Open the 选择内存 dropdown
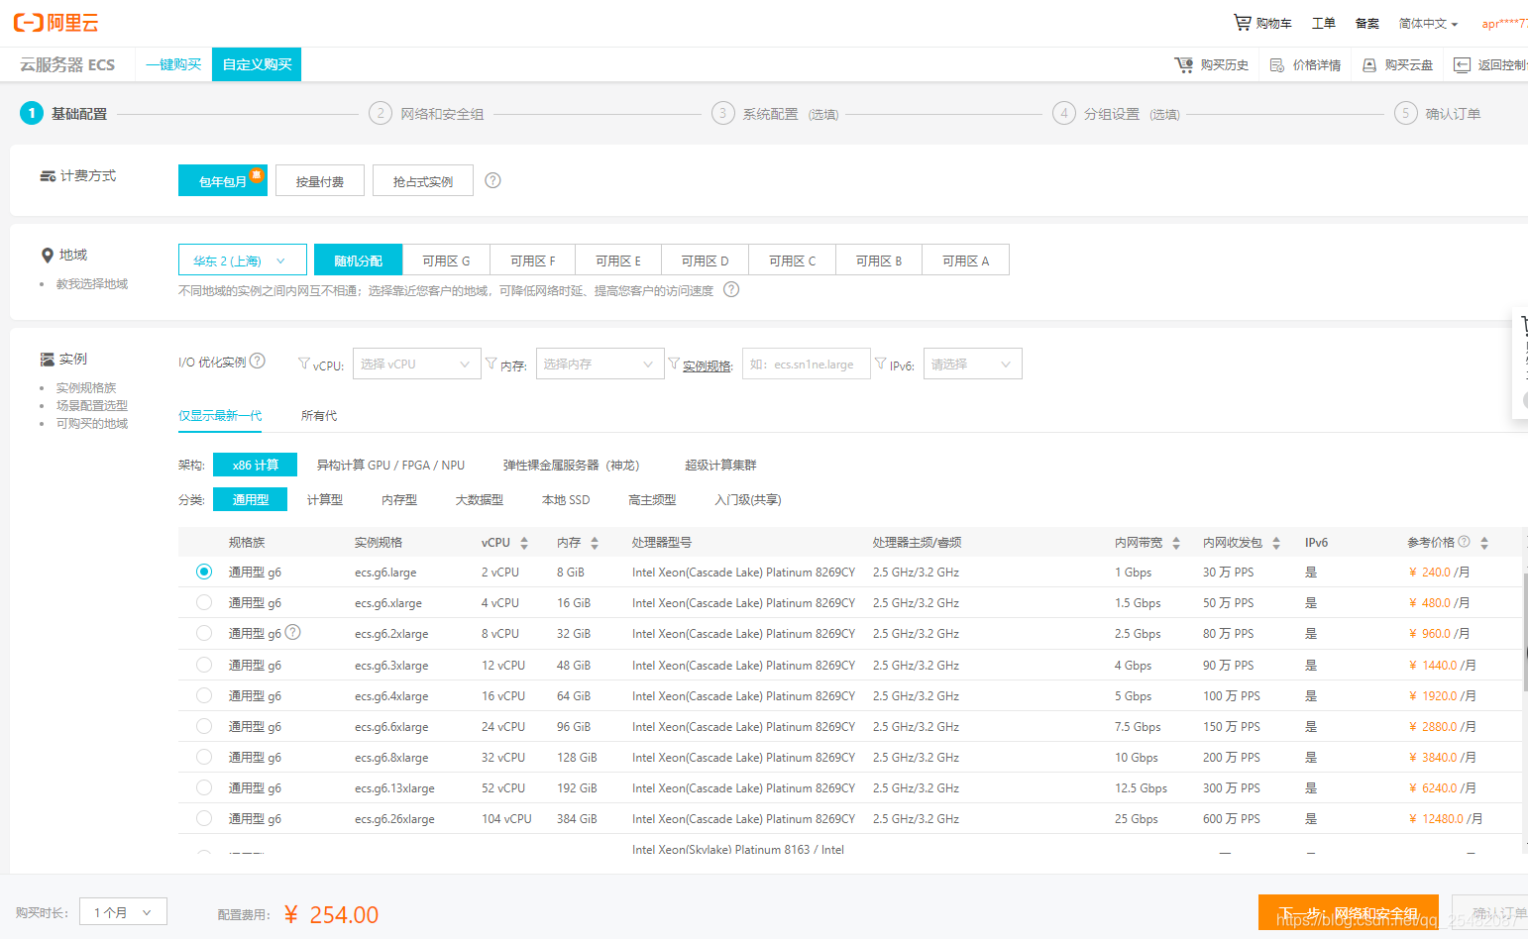 (600, 364)
